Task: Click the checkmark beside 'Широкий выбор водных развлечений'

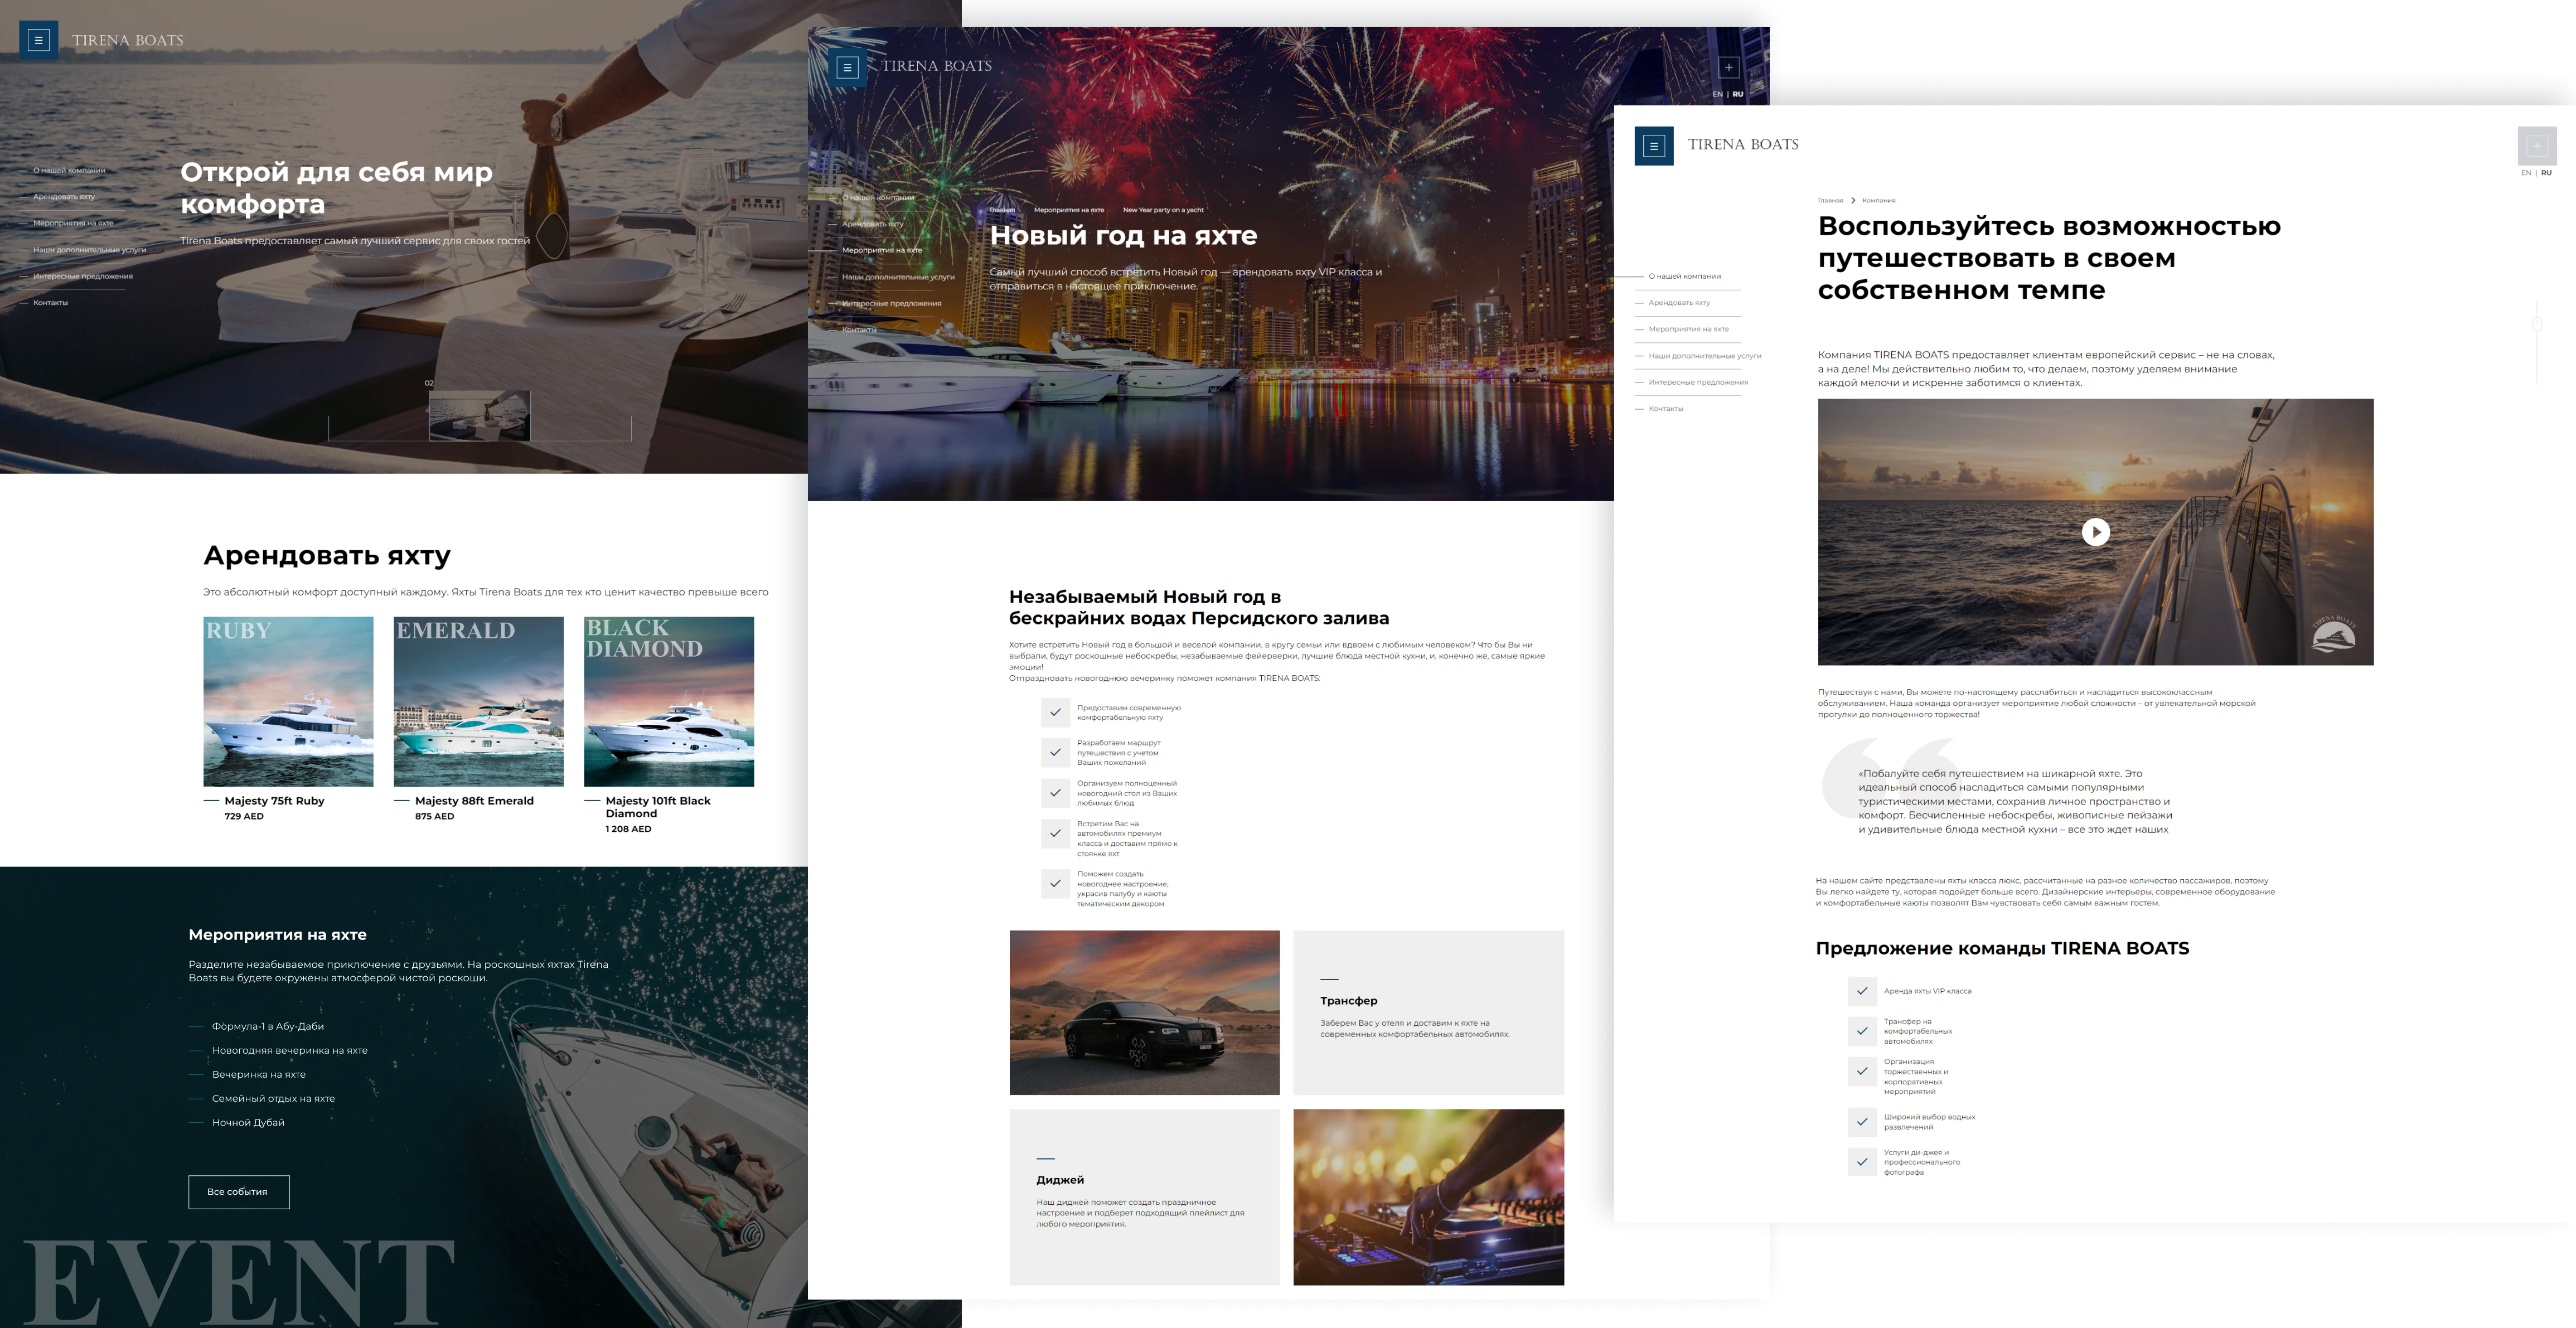Action: (1862, 1122)
